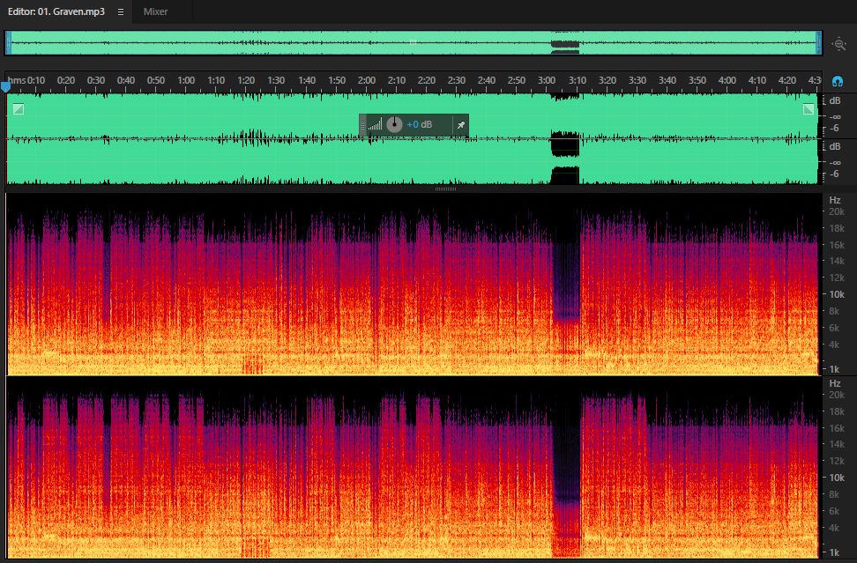Image resolution: width=857 pixels, height=563 pixels.
Task: Click the zoom out full navigator icon
Action: tap(839, 44)
